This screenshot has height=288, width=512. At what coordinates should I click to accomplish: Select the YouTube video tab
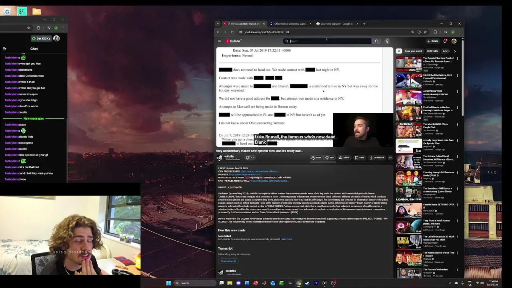244,24
